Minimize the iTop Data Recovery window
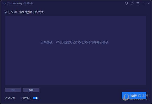 point(143,4)
